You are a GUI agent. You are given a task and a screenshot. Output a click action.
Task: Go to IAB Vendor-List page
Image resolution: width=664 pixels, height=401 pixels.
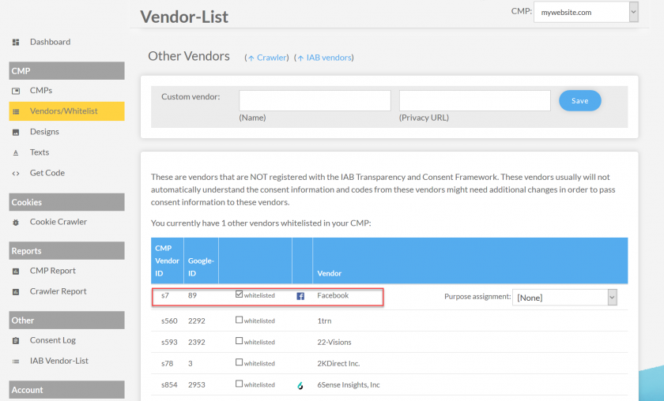coord(58,361)
